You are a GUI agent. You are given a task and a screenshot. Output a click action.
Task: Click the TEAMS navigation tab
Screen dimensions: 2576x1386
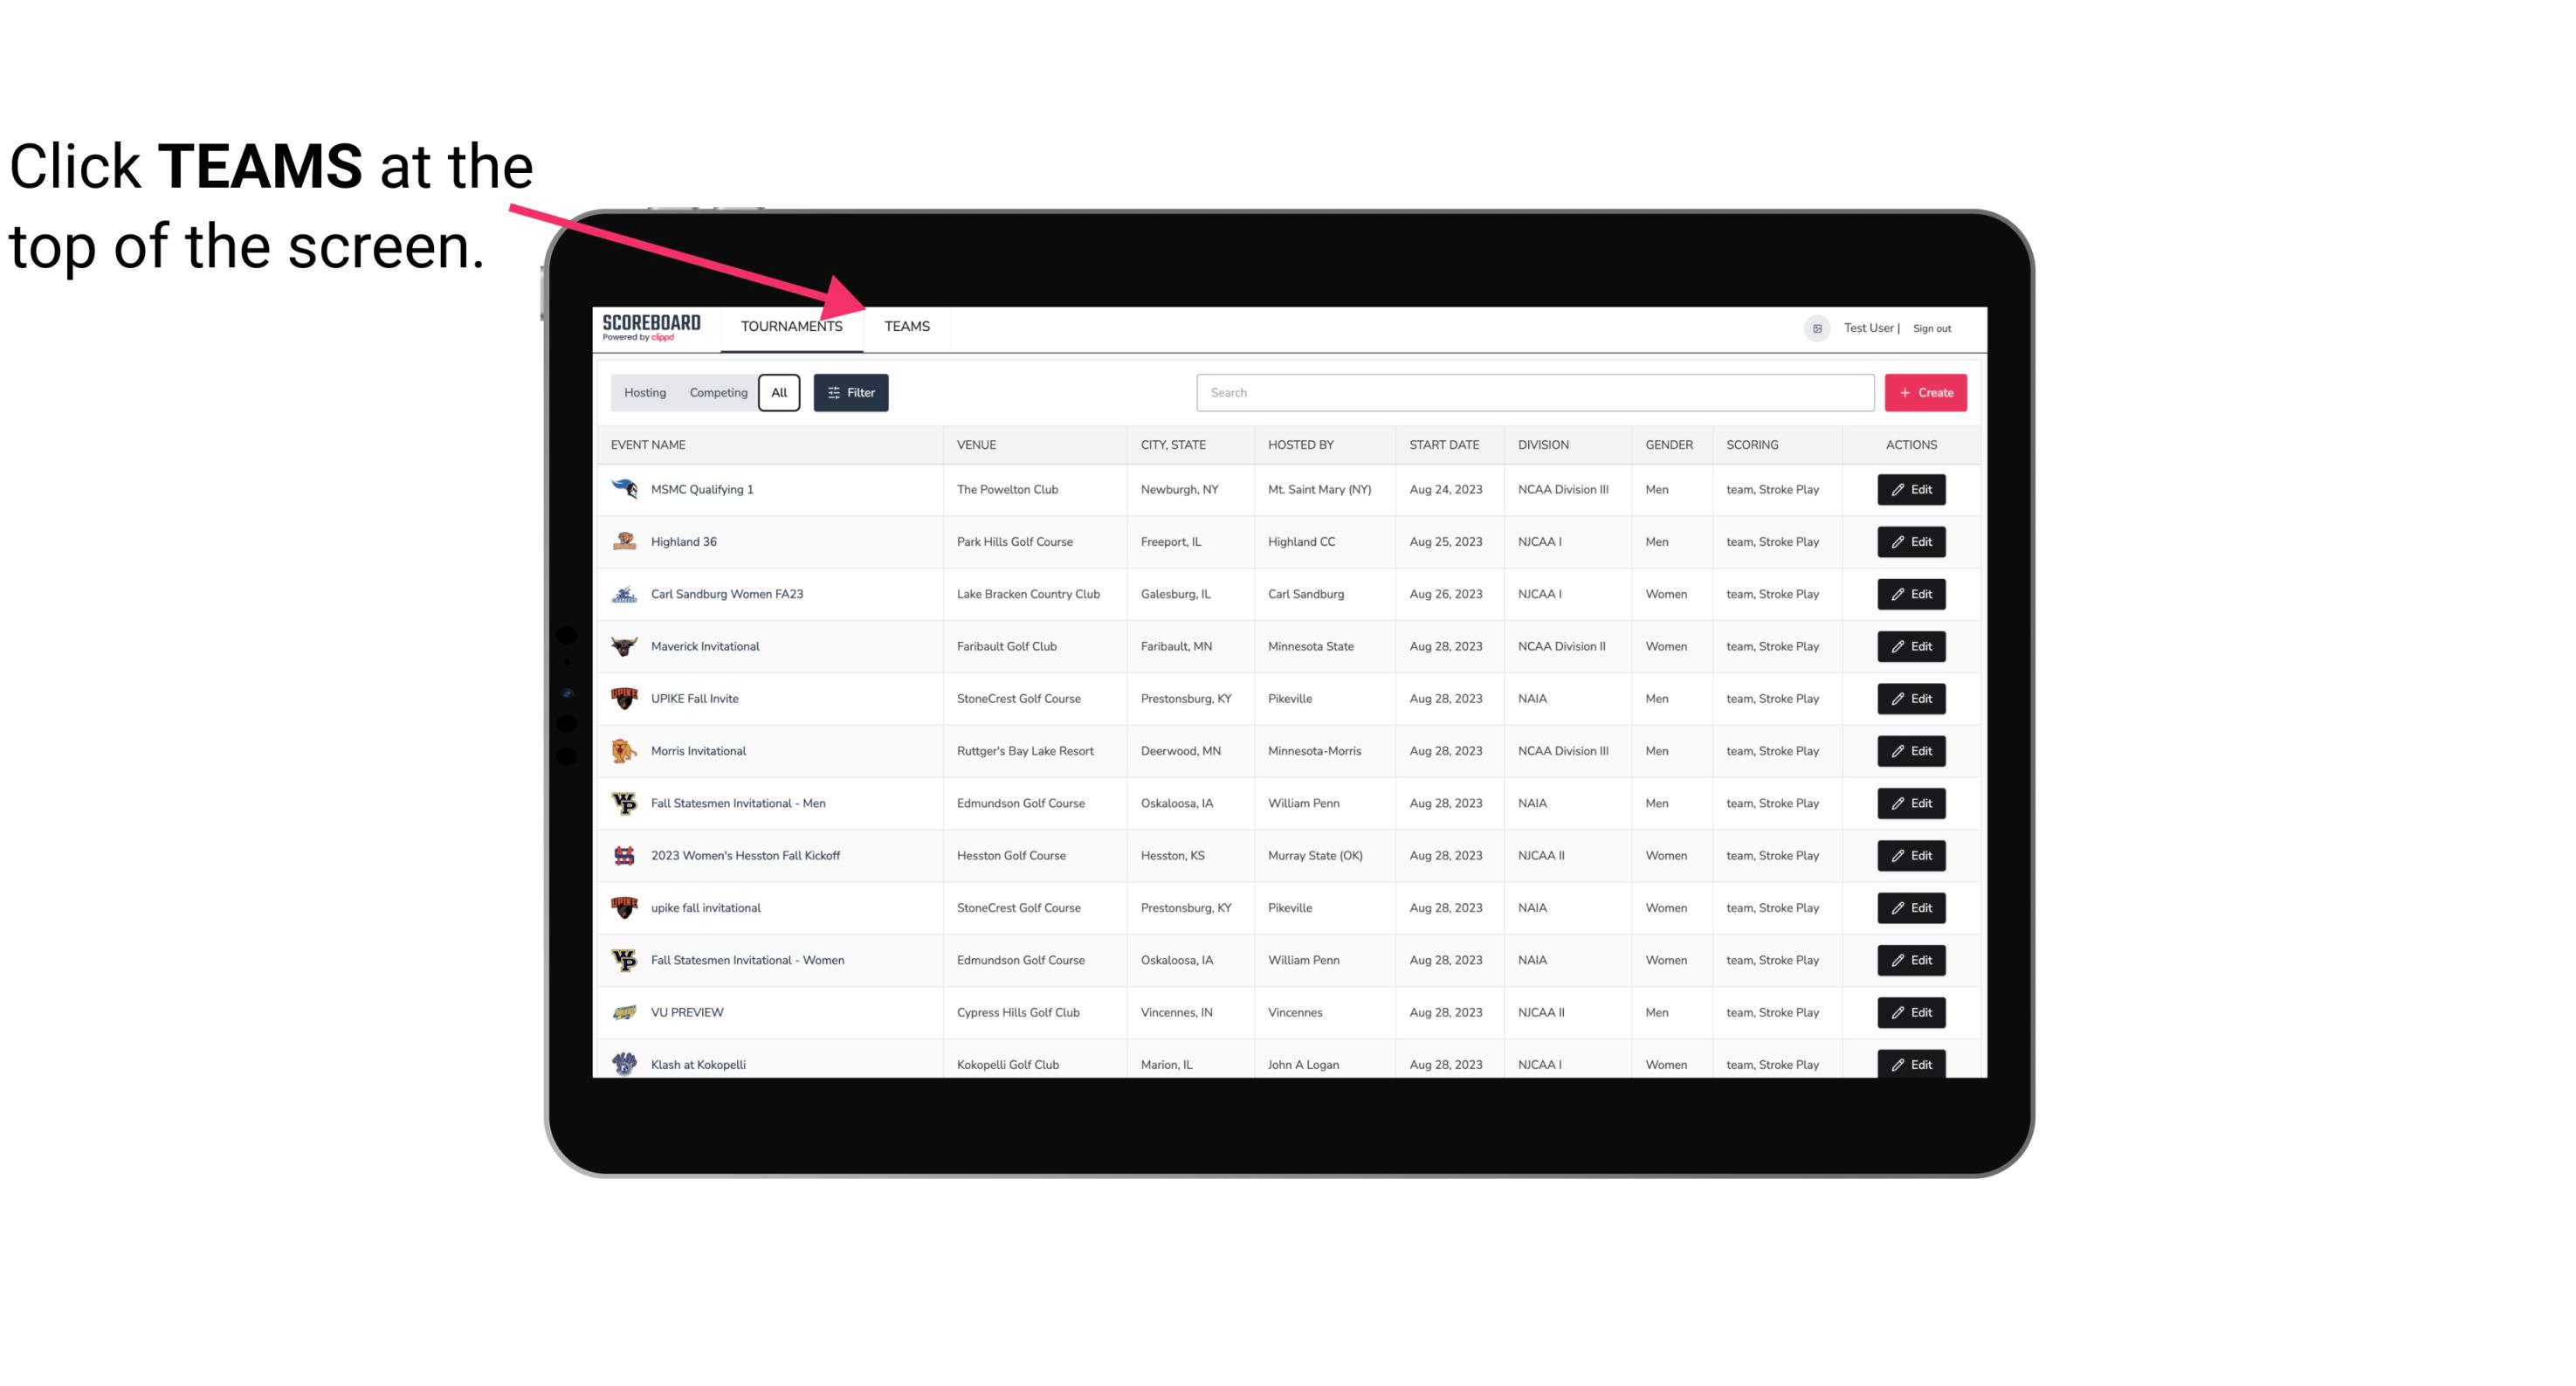coord(906,326)
